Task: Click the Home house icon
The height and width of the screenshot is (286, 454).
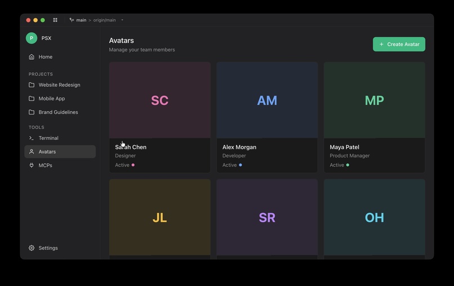Action: (32, 57)
